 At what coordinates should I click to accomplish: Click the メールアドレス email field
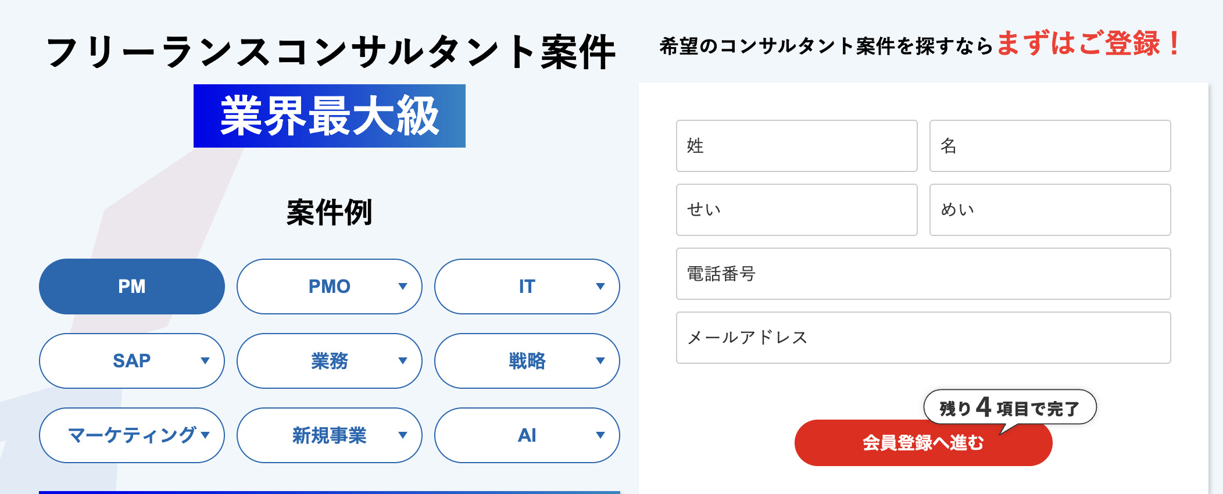923,338
